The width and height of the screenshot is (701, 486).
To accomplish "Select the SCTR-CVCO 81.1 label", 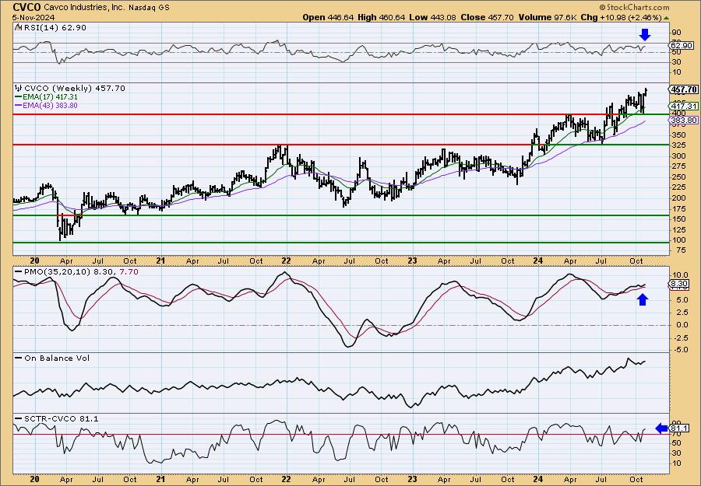I will (57, 418).
